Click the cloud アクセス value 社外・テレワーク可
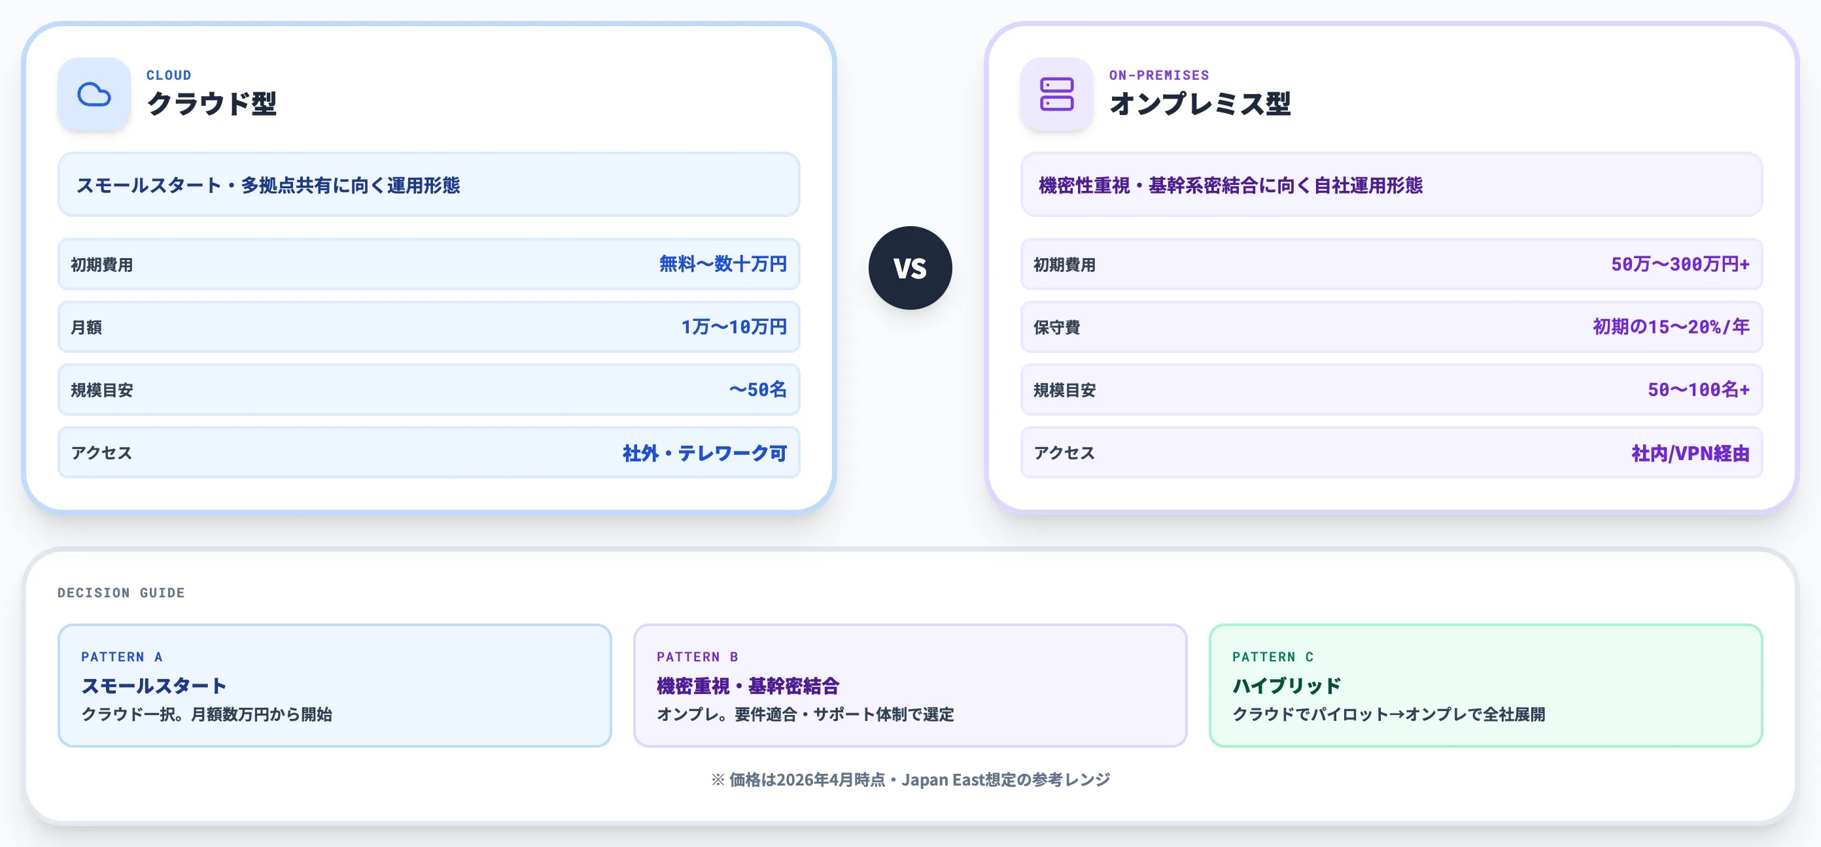The width and height of the screenshot is (1821, 847). [705, 453]
